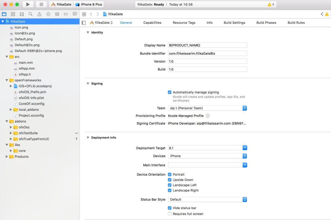Select the filikaGate project root
This screenshot has height=220, width=331.
(40, 21)
